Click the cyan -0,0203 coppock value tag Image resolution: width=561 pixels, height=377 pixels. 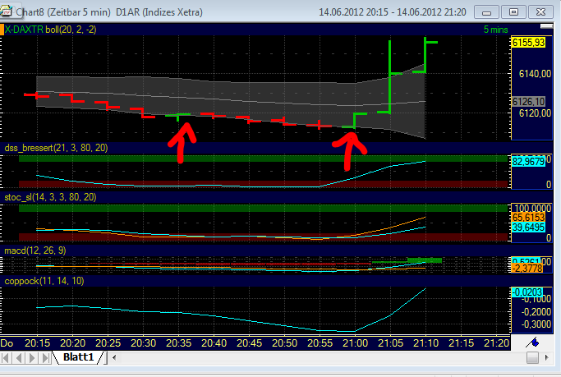(527, 292)
